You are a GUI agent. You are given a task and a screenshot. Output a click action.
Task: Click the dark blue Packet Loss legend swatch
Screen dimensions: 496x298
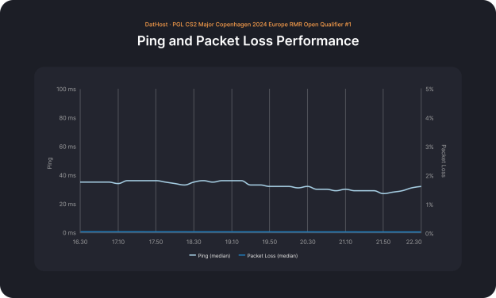coord(242,255)
